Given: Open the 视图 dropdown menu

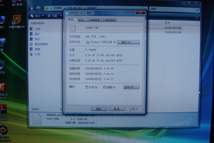Looking at the screenshot, I should [55, 16].
